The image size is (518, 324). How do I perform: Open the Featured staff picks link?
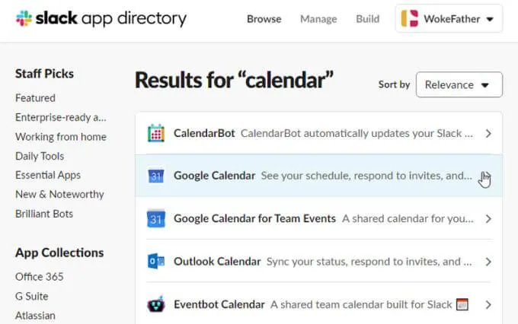[x=35, y=98]
